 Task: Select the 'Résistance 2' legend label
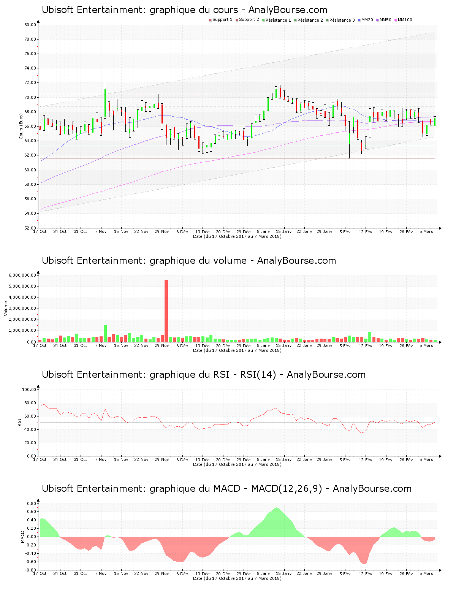(310, 20)
